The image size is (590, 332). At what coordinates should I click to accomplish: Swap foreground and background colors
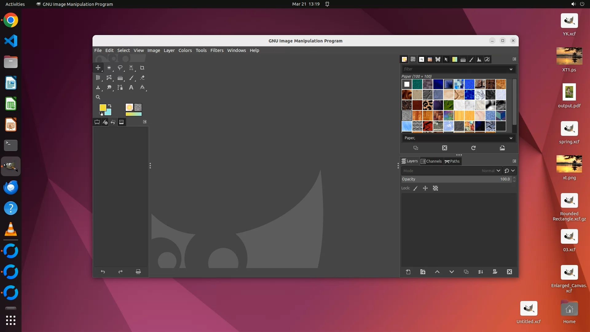(110, 106)
